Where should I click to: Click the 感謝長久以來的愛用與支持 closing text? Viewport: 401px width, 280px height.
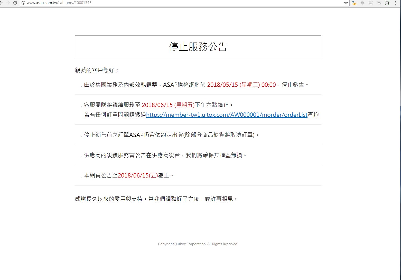pyautogui.click(x=156, y=199)
